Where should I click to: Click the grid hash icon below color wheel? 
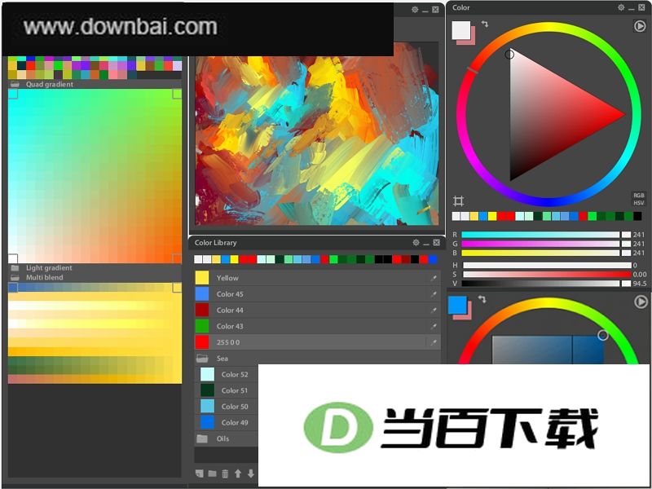458,201
